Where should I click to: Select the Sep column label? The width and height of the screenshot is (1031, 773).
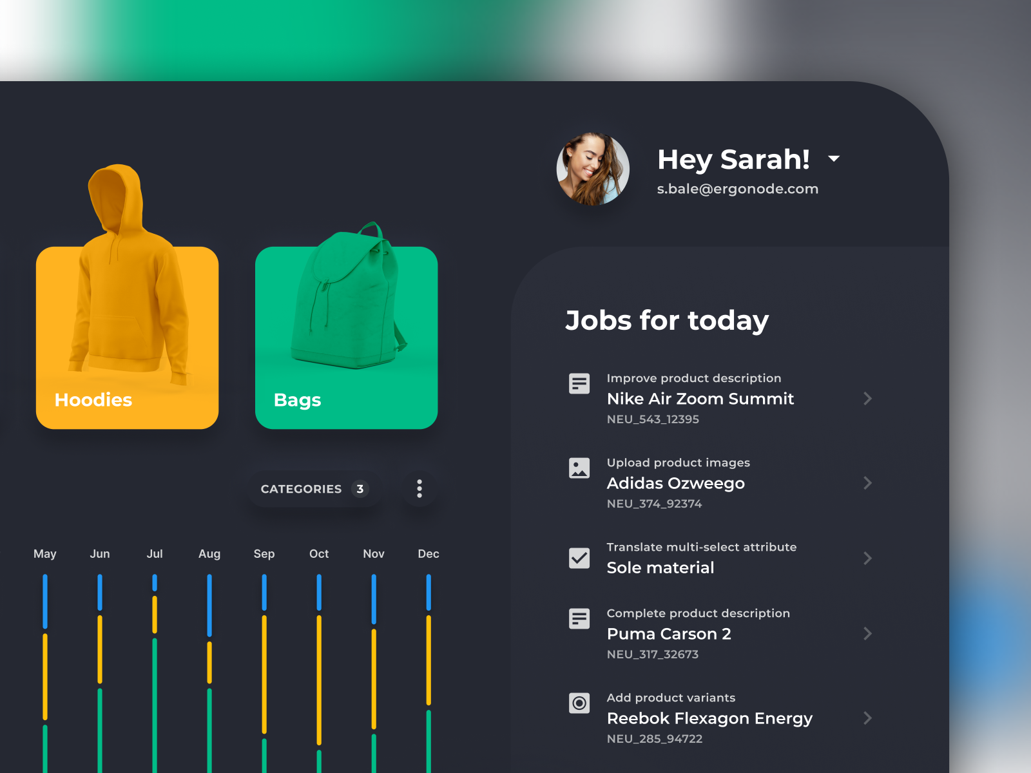264,554
